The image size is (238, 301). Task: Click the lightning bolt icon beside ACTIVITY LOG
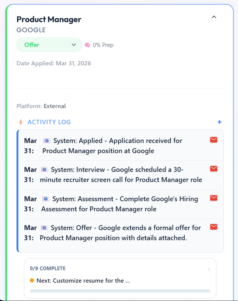20,122
